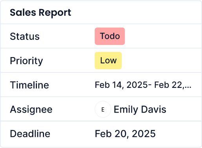Click the Assignee field label
This screenshot has height=148, width=202.
tap(31, 109)
